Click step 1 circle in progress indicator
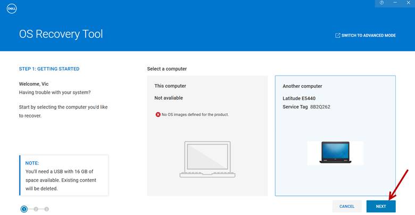Screen dimensions: 415x215 pos(24,209)
